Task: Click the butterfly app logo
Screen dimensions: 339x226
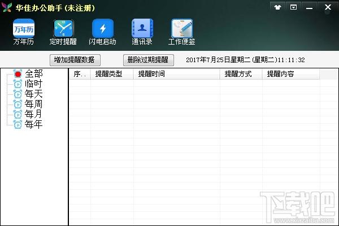Action: [x=7, y=7]
